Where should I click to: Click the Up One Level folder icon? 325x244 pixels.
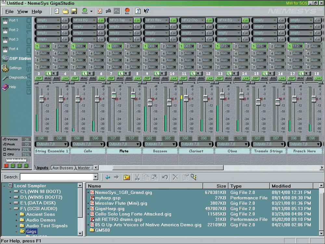(x=126, y=177)
